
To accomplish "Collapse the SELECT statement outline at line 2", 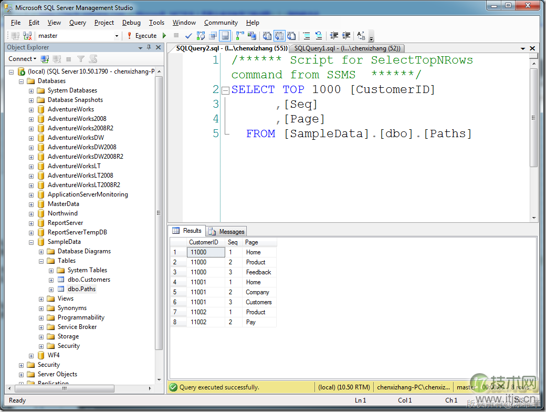I will click(x=226, y=90).
